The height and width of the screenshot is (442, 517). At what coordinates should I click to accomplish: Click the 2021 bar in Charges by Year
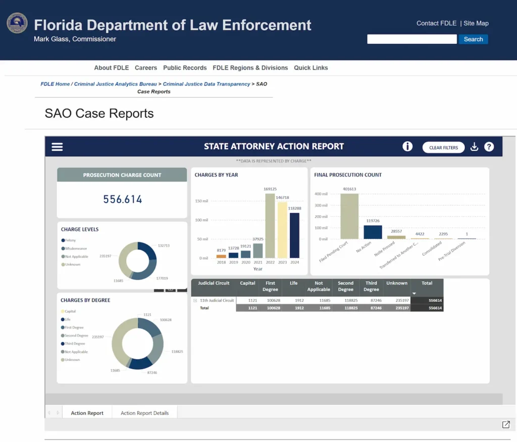[258, 251]
